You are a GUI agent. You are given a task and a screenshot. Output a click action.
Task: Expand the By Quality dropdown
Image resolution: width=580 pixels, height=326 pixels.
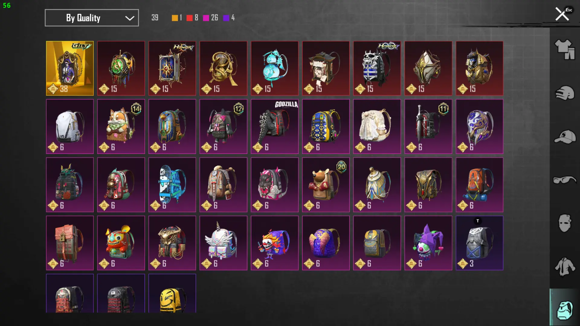(x=92, y=18)
